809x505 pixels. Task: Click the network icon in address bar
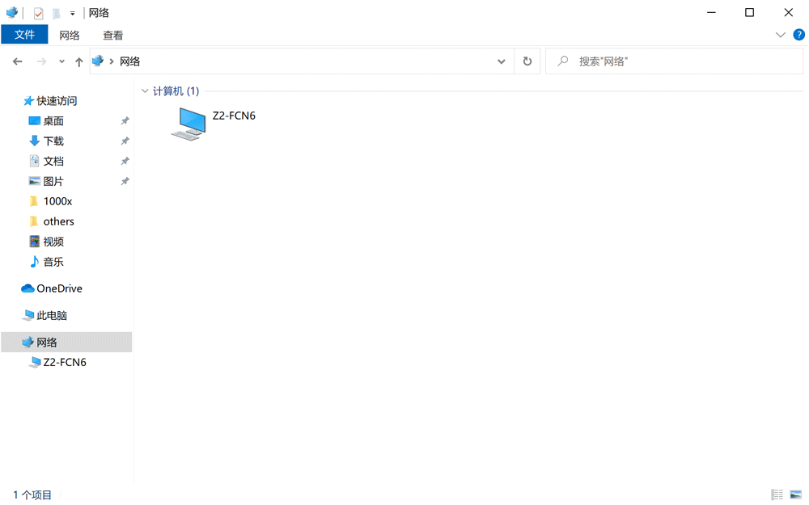pyautogui.click(x=98, y=61)
